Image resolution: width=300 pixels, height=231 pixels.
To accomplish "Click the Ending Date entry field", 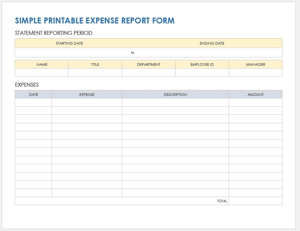I will [210, 53].
